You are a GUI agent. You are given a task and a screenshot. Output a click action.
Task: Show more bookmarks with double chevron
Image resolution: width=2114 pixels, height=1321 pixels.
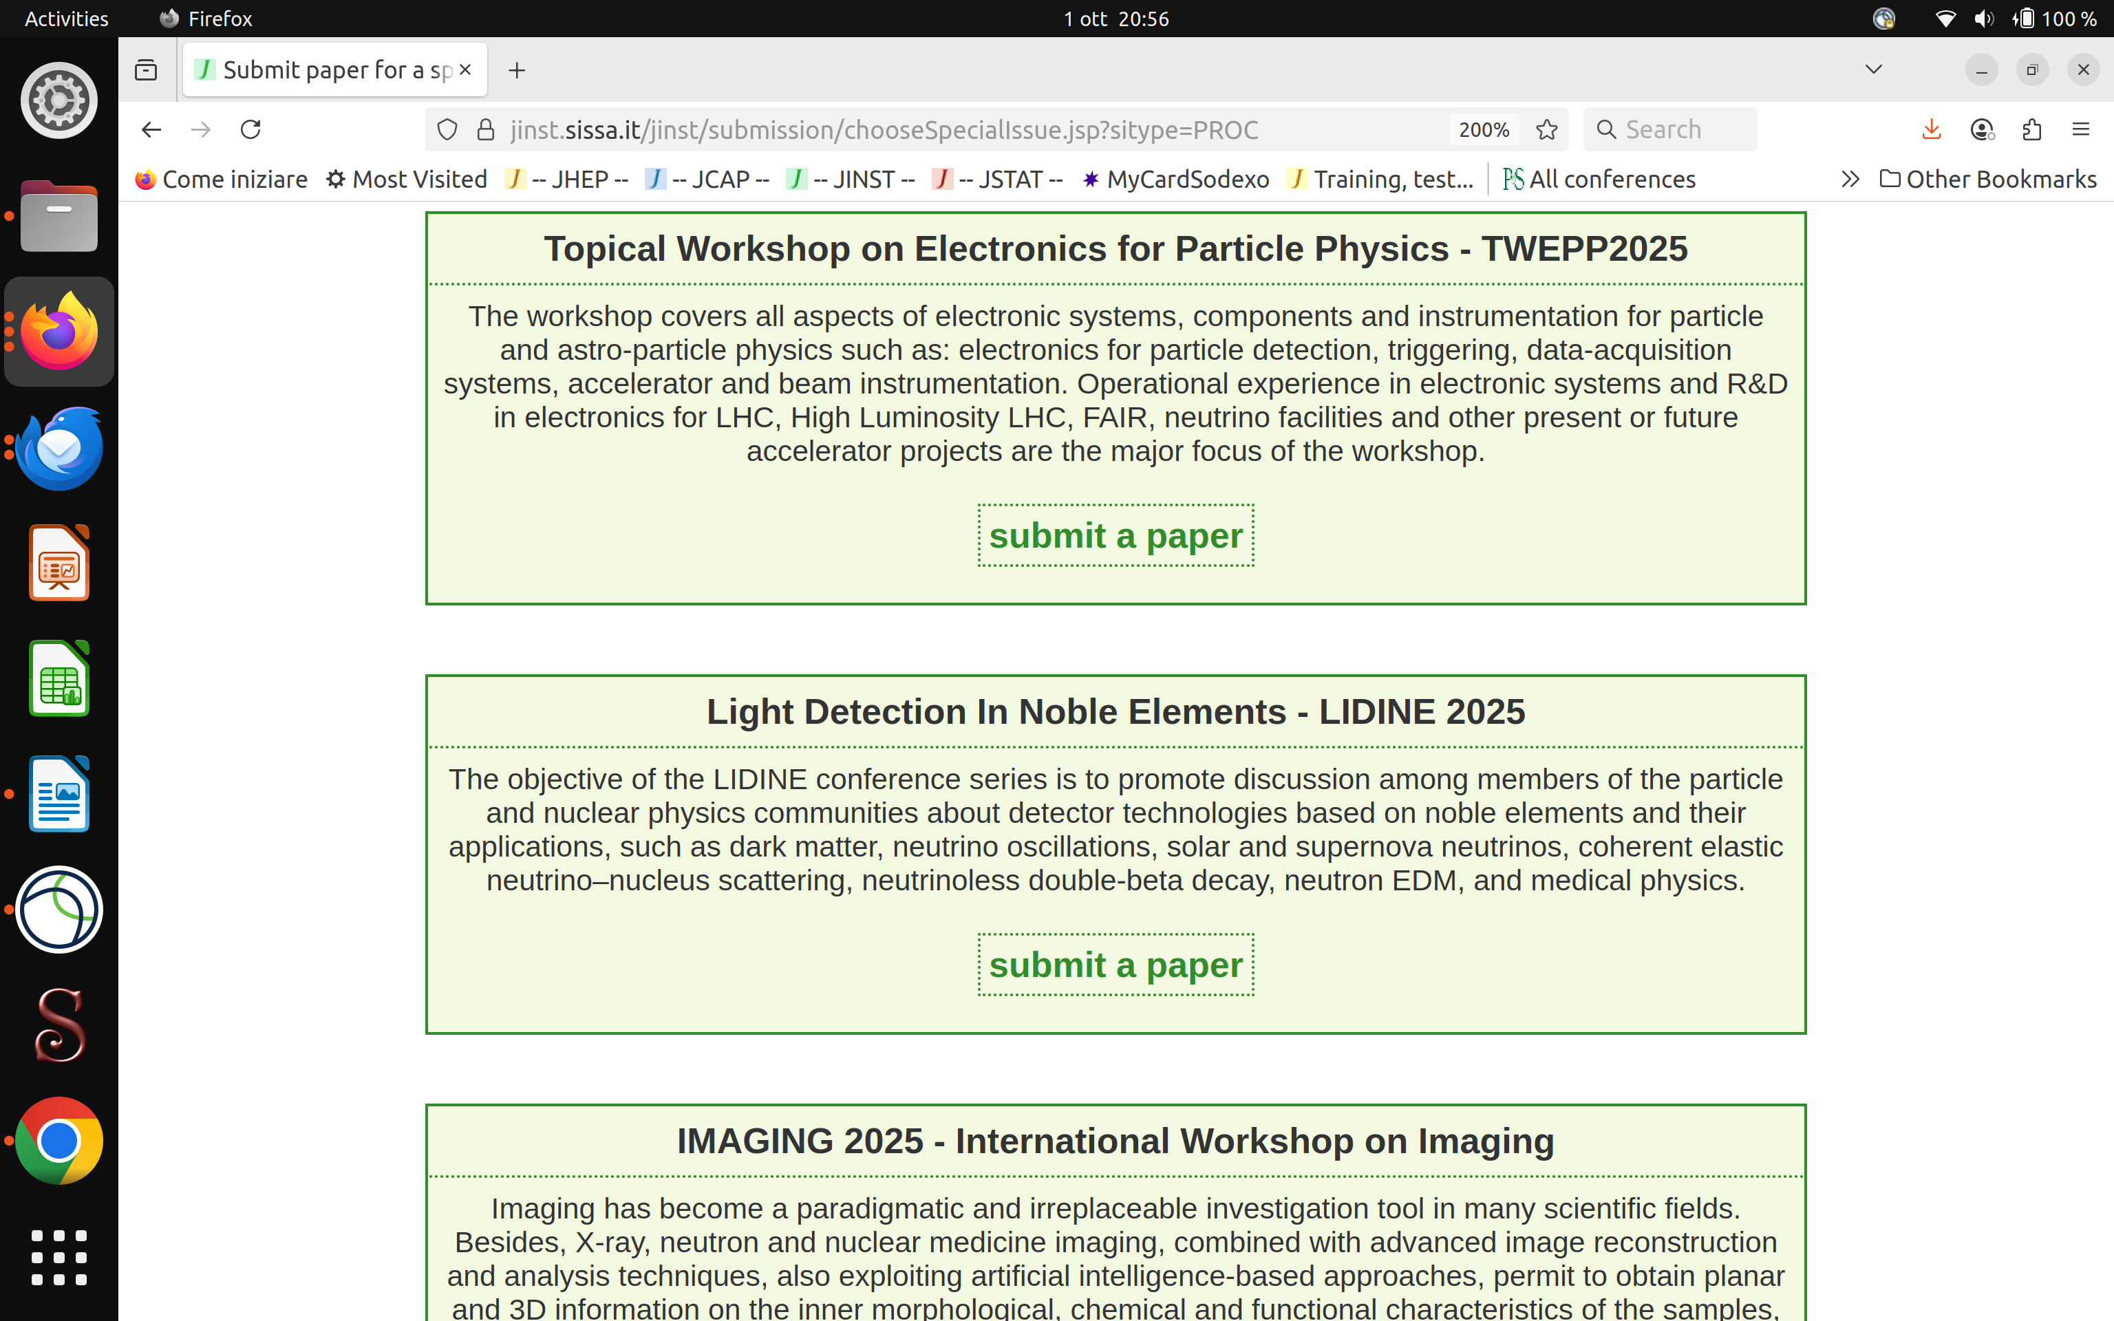coord(1849,179)
